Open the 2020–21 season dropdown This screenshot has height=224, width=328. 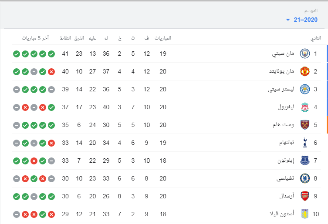[301, 20]
